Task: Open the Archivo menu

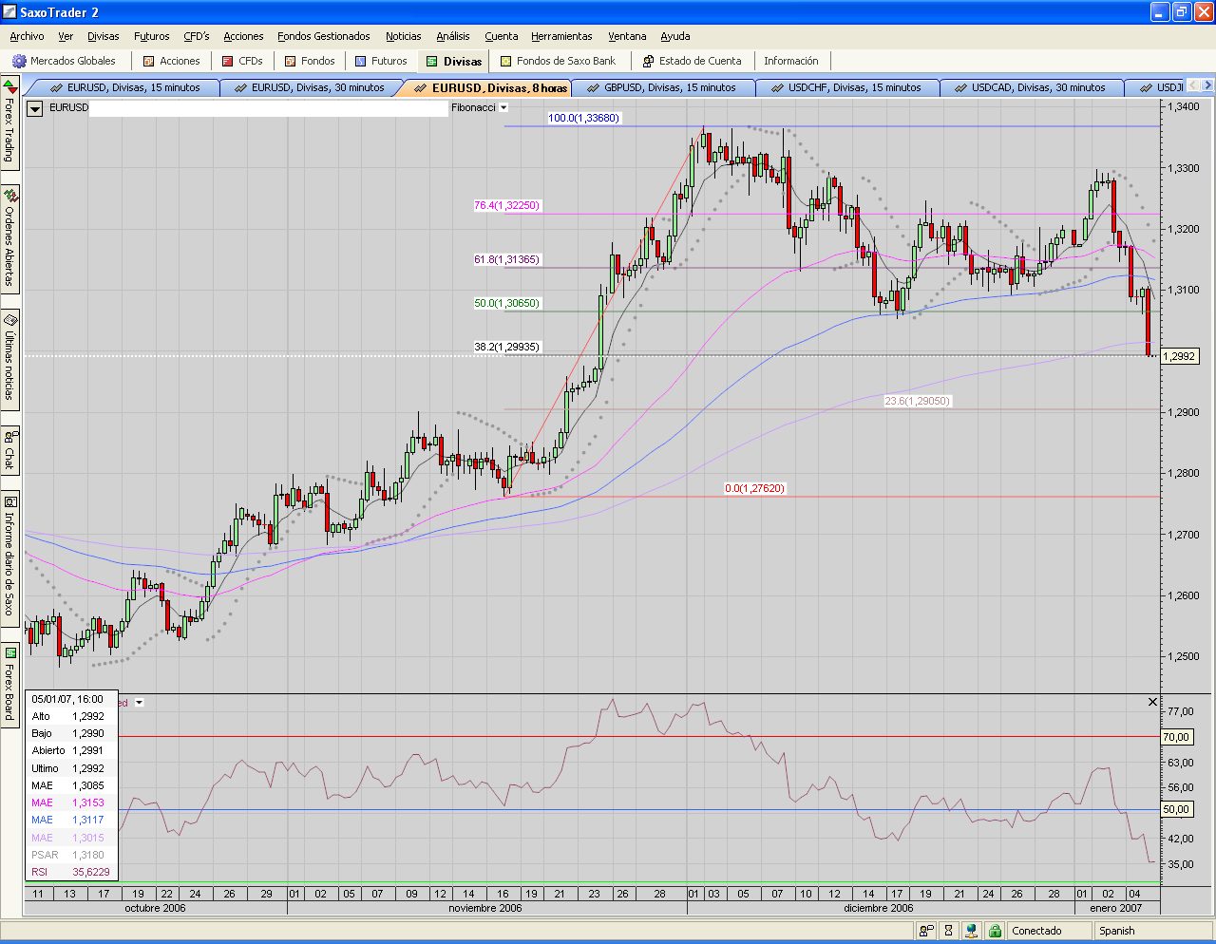Action: pyautogui.click(x=27, y=36)
